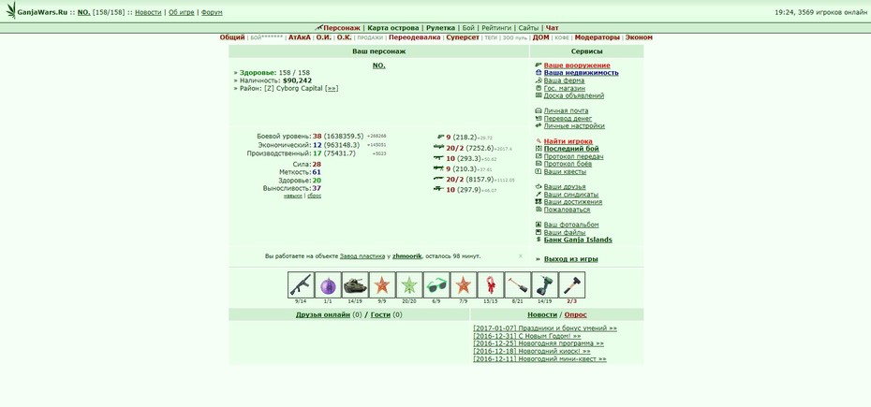The width and height of the screenshot is (871, 407).
Task: Open the Рулетка menu item
Action: [x=440, y=28]
